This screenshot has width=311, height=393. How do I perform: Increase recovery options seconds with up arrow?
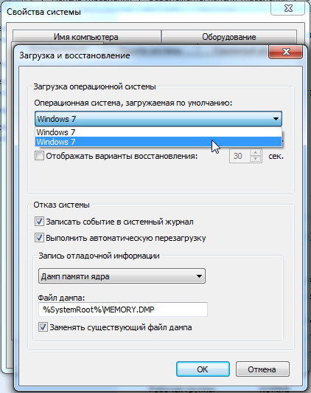255,153
